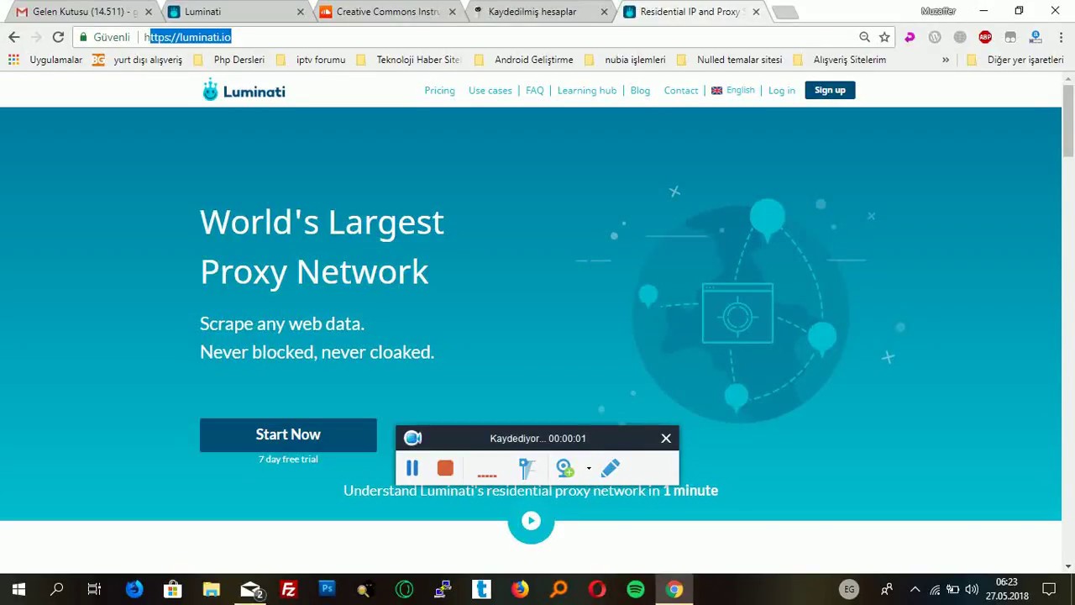This screenshot has height=605, width=1075.
Task: Select the pencil annotation tool in recorder
Action: click(x=611, y=468)
